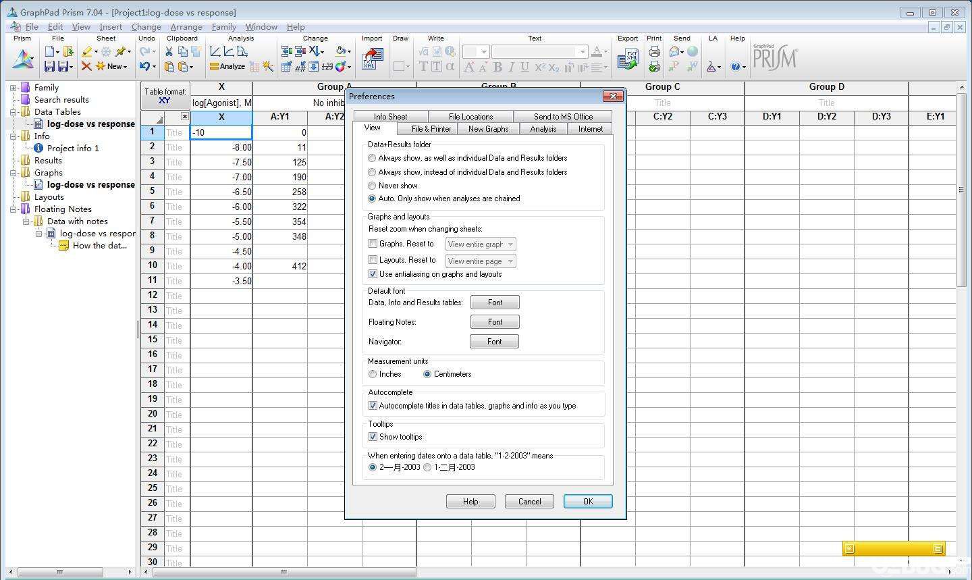Click Font button for Floating Notes
This screenshot has width=972, height=580.
(495, 322)
